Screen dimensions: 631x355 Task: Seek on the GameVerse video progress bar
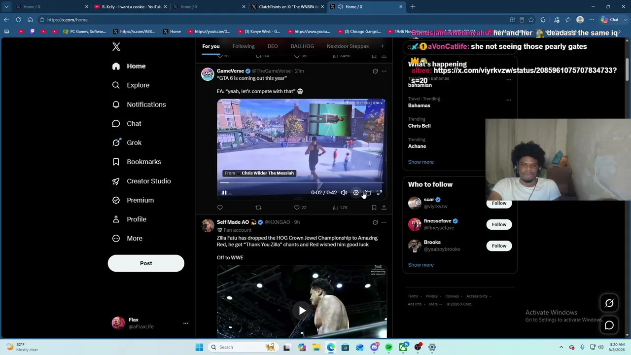302,183
